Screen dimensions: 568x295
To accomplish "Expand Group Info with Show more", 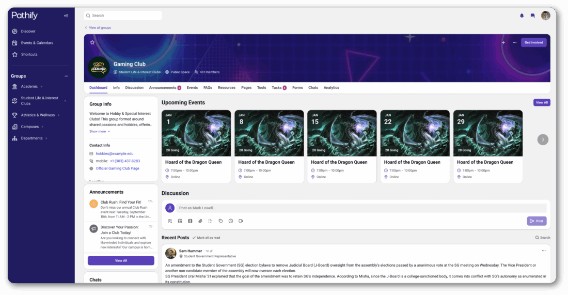I will [99, 131].
